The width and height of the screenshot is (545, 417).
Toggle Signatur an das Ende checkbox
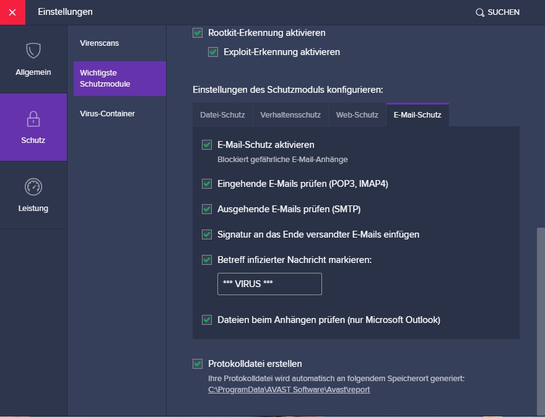(207, 234)
